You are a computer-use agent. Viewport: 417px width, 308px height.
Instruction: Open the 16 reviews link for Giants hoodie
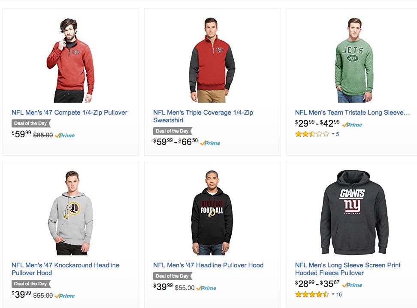[x=339, y=295]
